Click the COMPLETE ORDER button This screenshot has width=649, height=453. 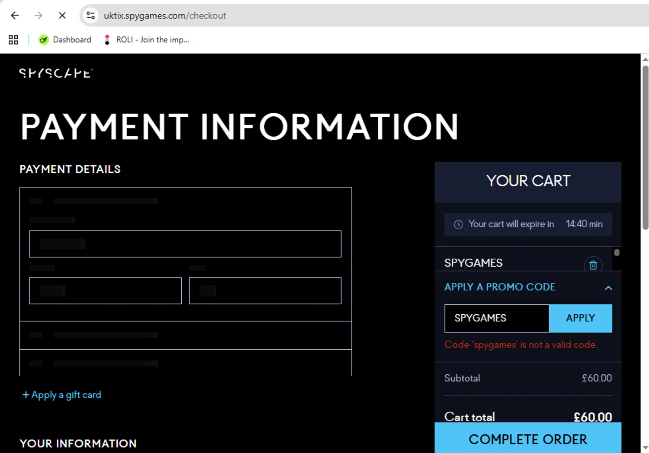tap(528, 438)
